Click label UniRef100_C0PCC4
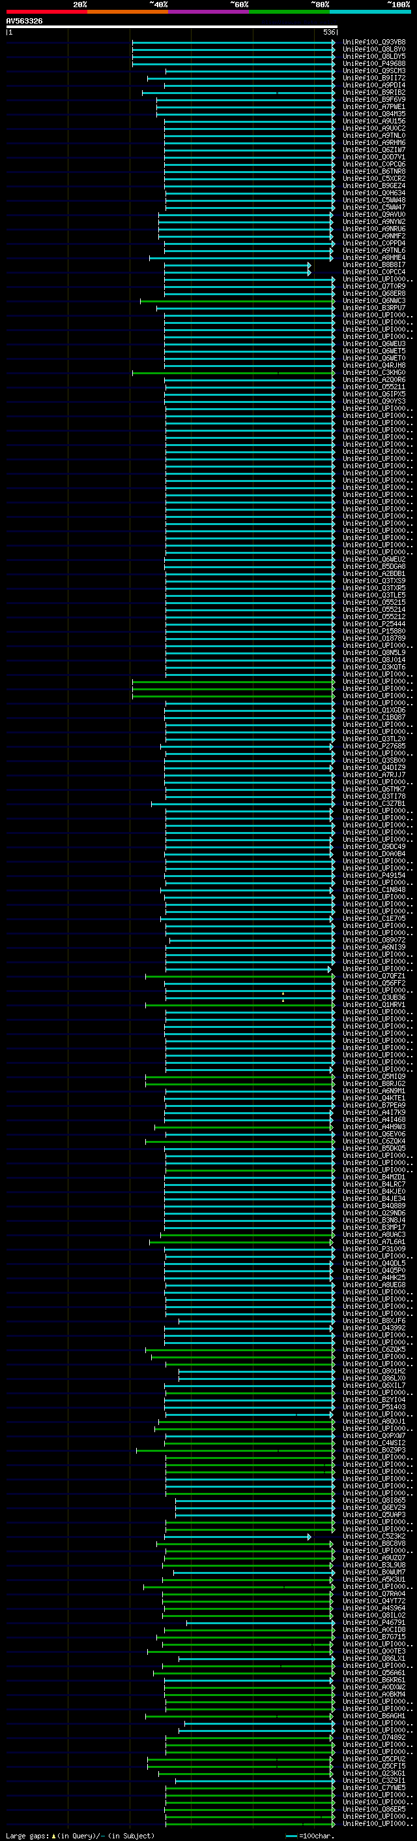 [x=373, y=272]
